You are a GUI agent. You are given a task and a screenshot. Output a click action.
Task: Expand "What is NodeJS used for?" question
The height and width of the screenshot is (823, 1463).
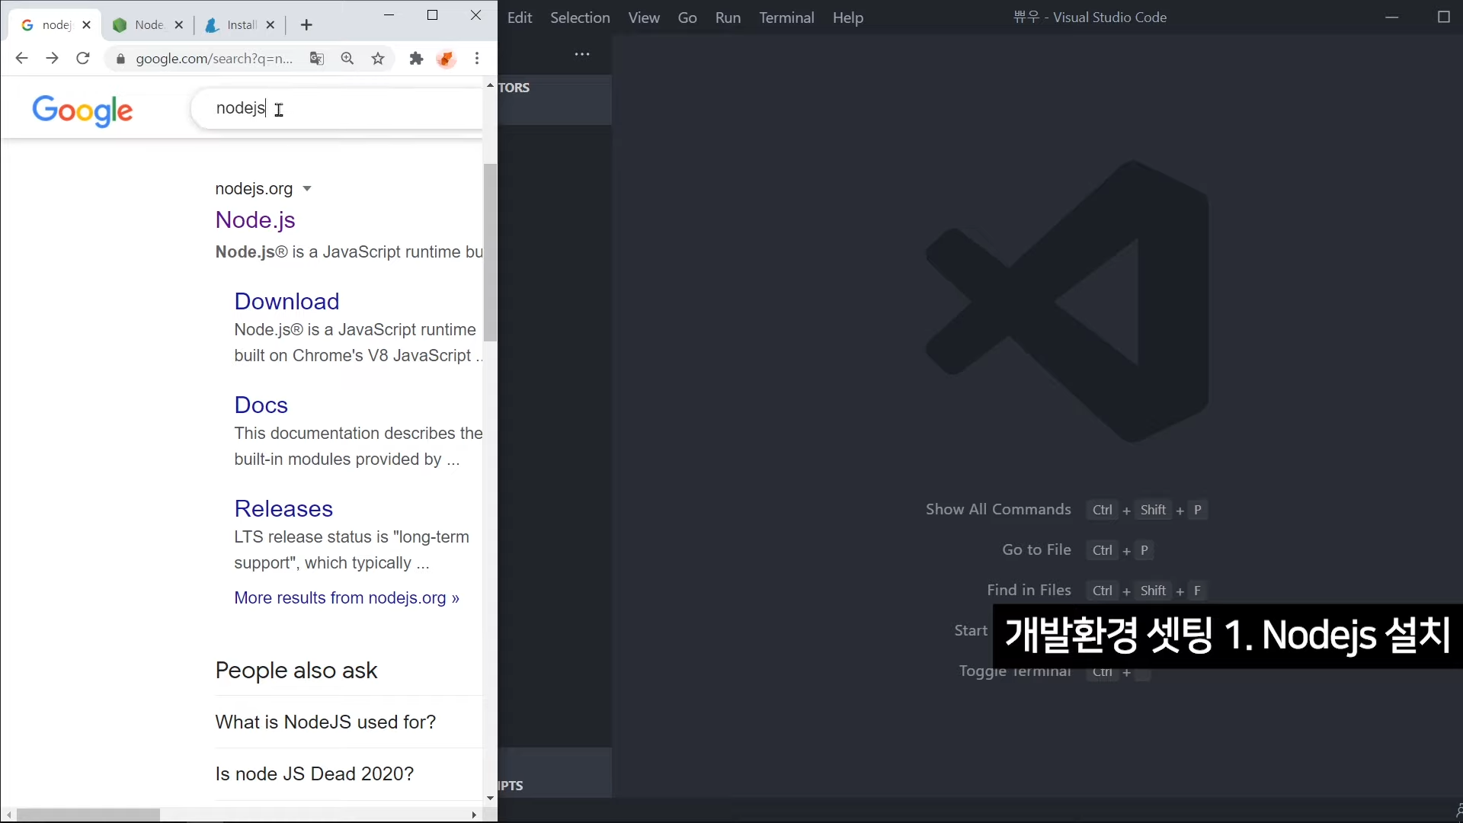(x=325, y=722)
